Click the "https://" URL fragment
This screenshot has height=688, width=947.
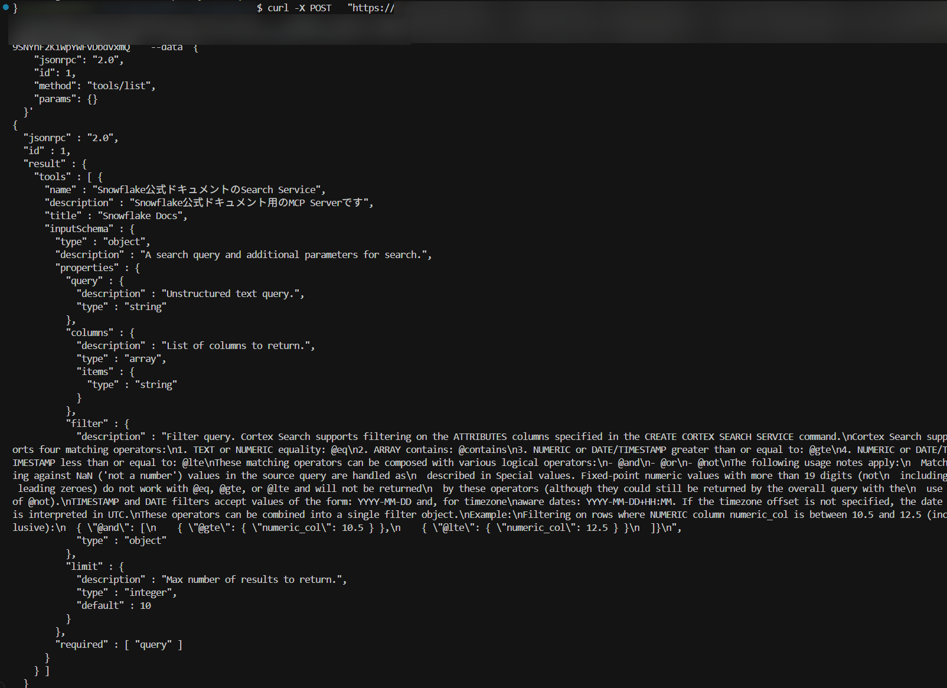pyautogui.click(x=371, y=8)
